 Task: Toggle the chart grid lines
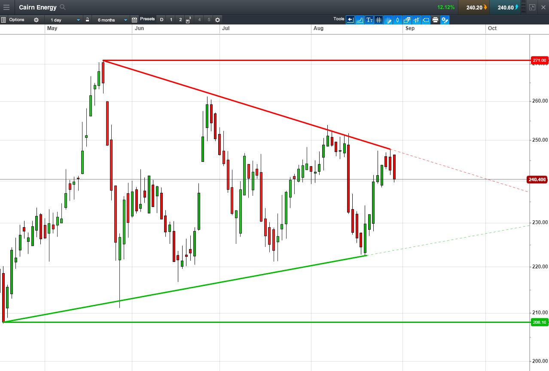378,20
